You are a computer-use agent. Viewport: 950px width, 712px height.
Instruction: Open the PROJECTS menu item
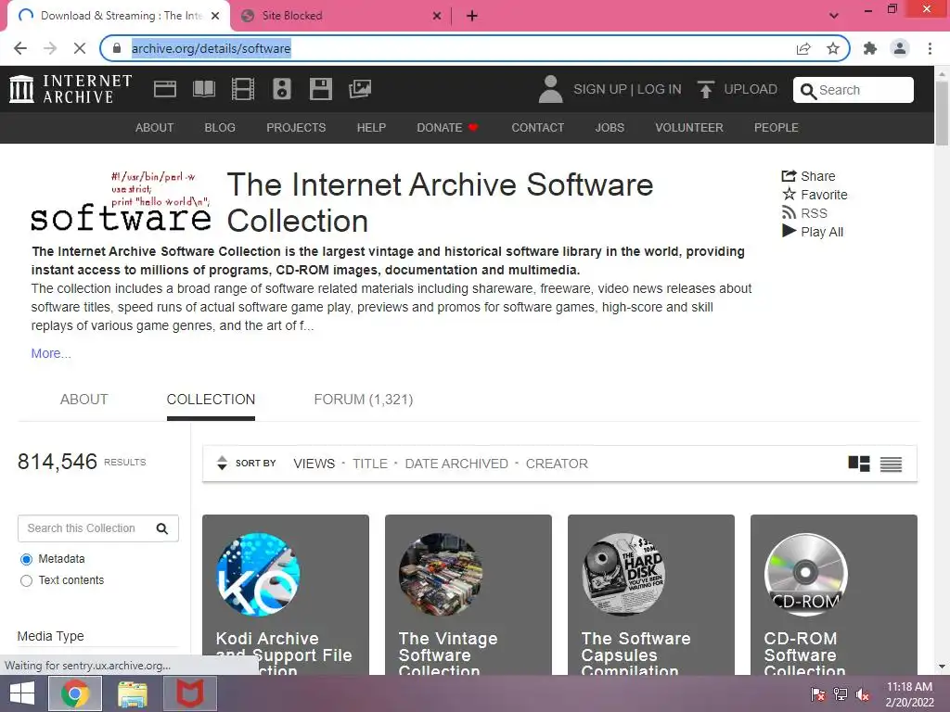(x=296, y=128)
